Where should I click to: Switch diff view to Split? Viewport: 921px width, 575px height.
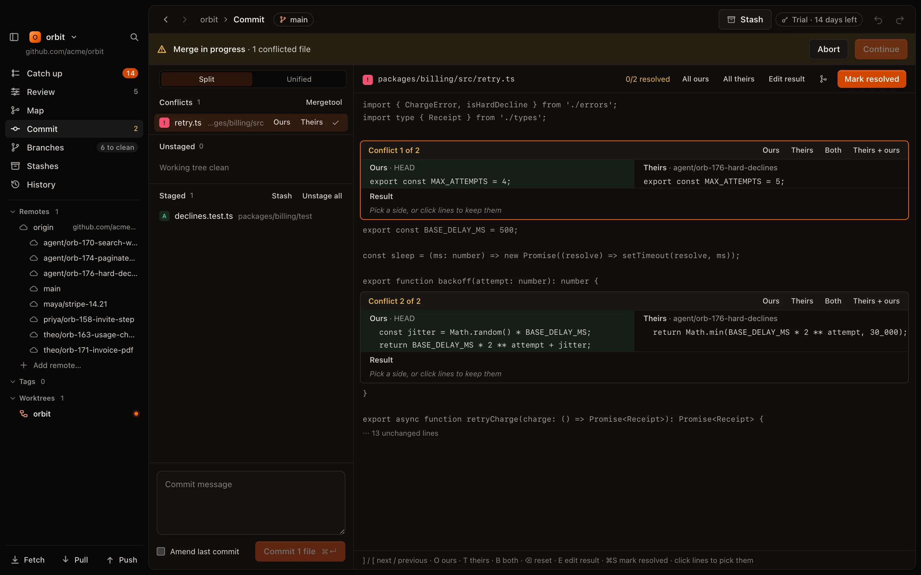pos(206,79)
